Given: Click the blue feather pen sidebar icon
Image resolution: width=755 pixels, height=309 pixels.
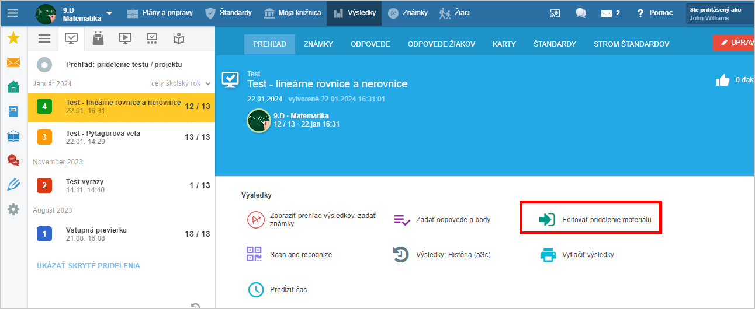Looking at the screenshot, I should coord(13,184).
